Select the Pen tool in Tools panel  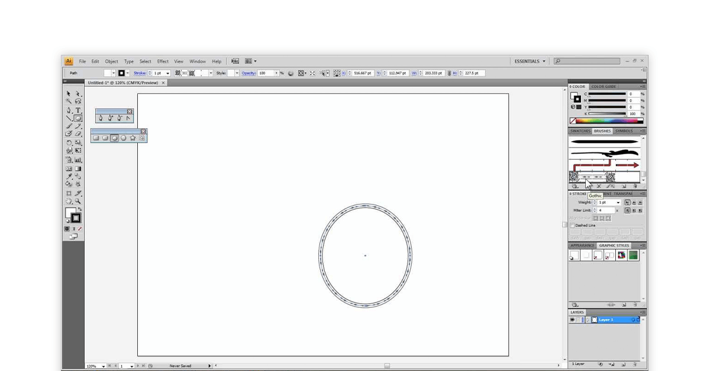click(x=68, y=110)
